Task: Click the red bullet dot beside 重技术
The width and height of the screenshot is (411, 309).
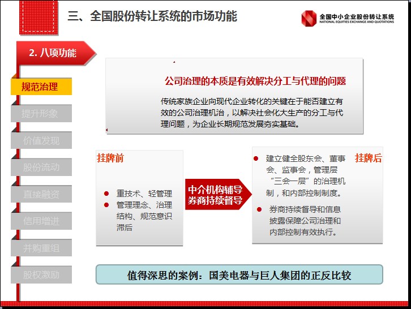Action: (106, 194)
